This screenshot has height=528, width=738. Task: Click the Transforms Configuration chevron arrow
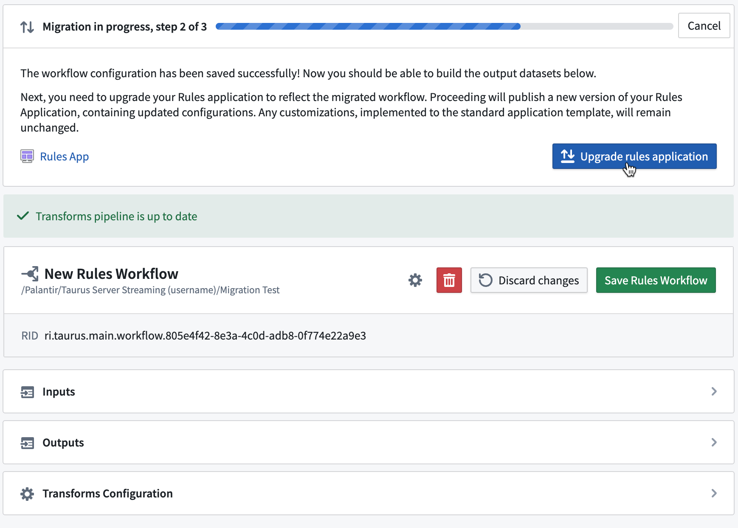coord(714,493)
